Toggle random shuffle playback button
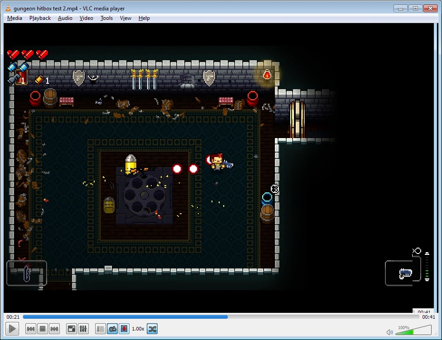 pyautogui.click(x=152, y=329)
